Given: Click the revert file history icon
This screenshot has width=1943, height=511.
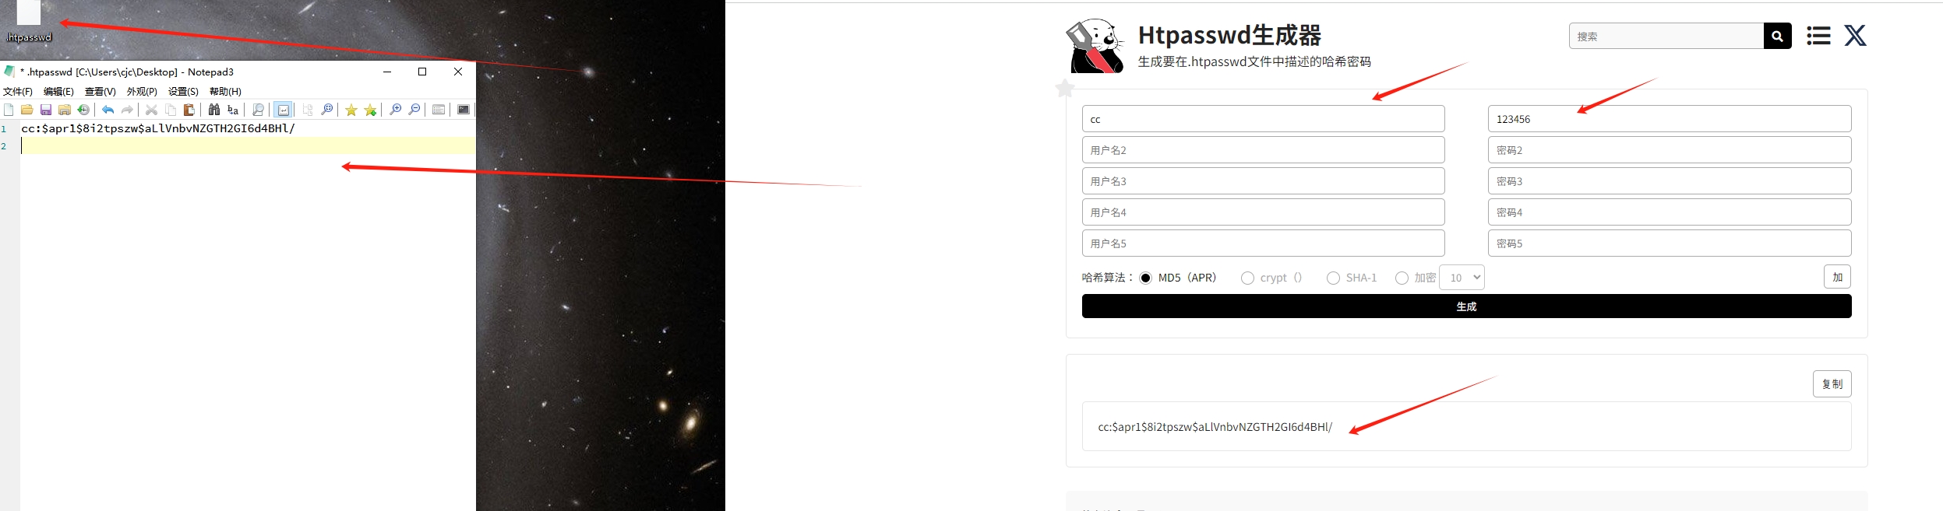Looking at the screenshot, I should [x=83, y=110].
